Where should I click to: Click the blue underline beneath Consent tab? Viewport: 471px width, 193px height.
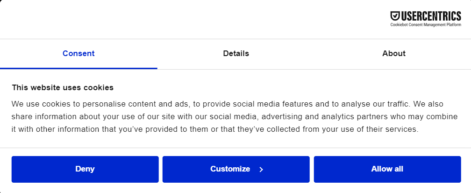[x=78, y=68]
